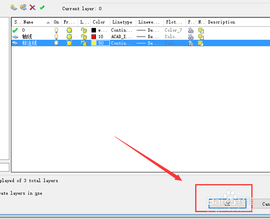270x219 pixels.
Task: Click new viewport freeze icon for layer 标注线
Action: (x=201, y=43)
